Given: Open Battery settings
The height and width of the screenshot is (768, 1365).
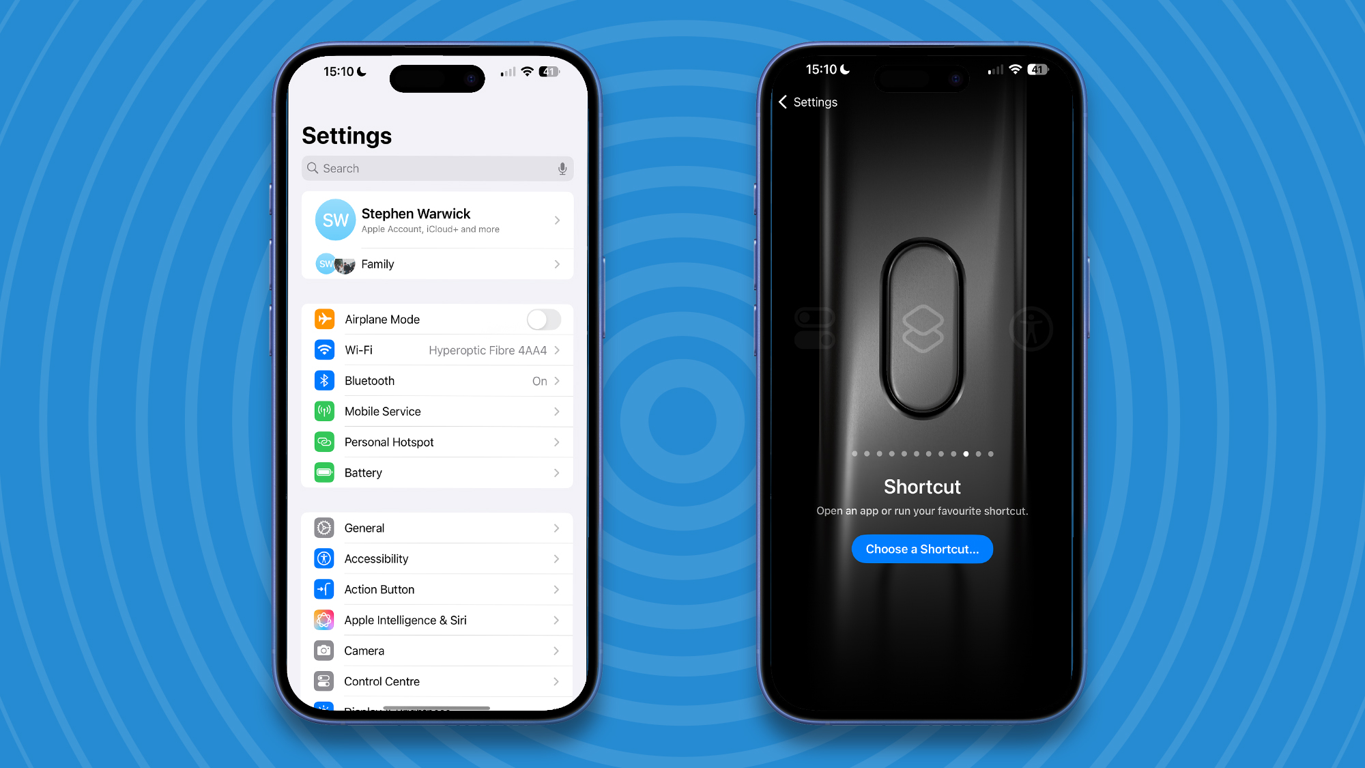Looking at the screenshot, I should click(x=437, y=472).
